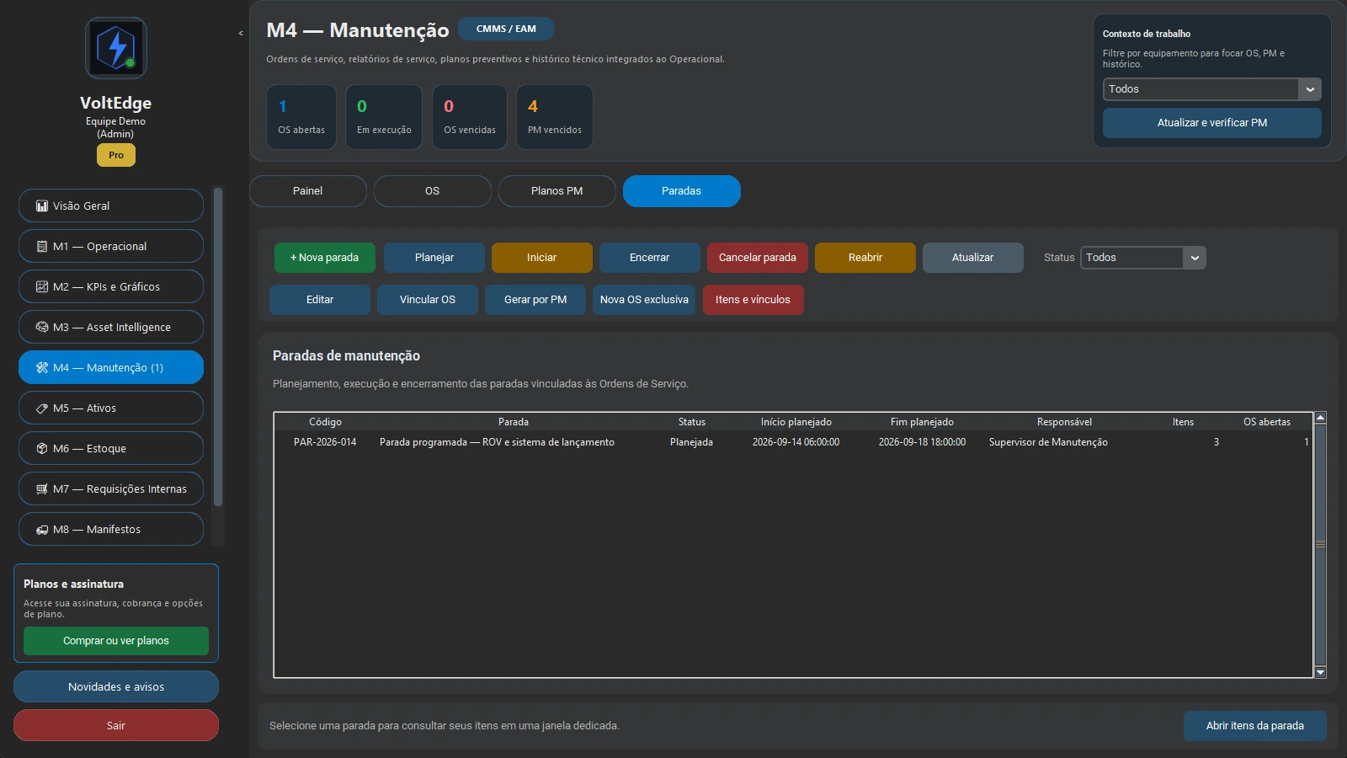
Task: Click the M6 Estoque box icon
Action: click(42, 448)
